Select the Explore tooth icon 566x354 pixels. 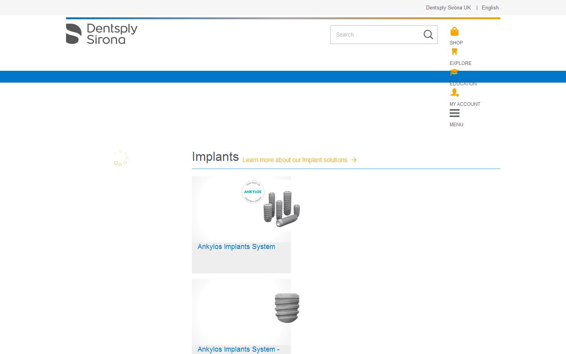pos(455,52)
